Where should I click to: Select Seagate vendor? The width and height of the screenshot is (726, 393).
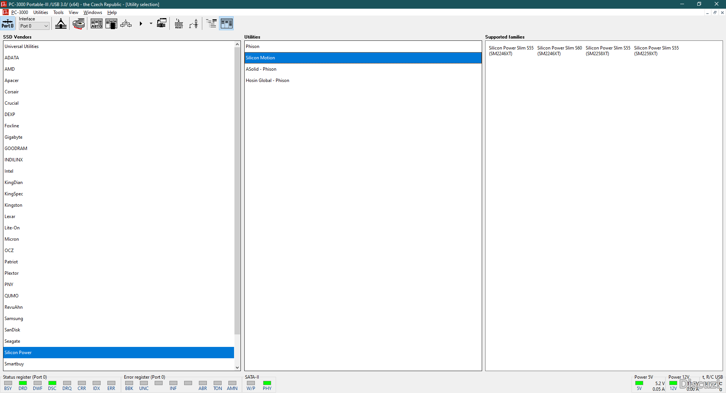(119, 341)
